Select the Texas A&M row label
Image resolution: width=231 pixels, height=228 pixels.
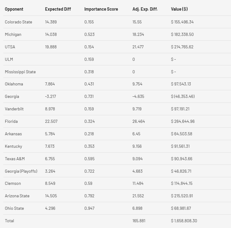coord(15,159)
